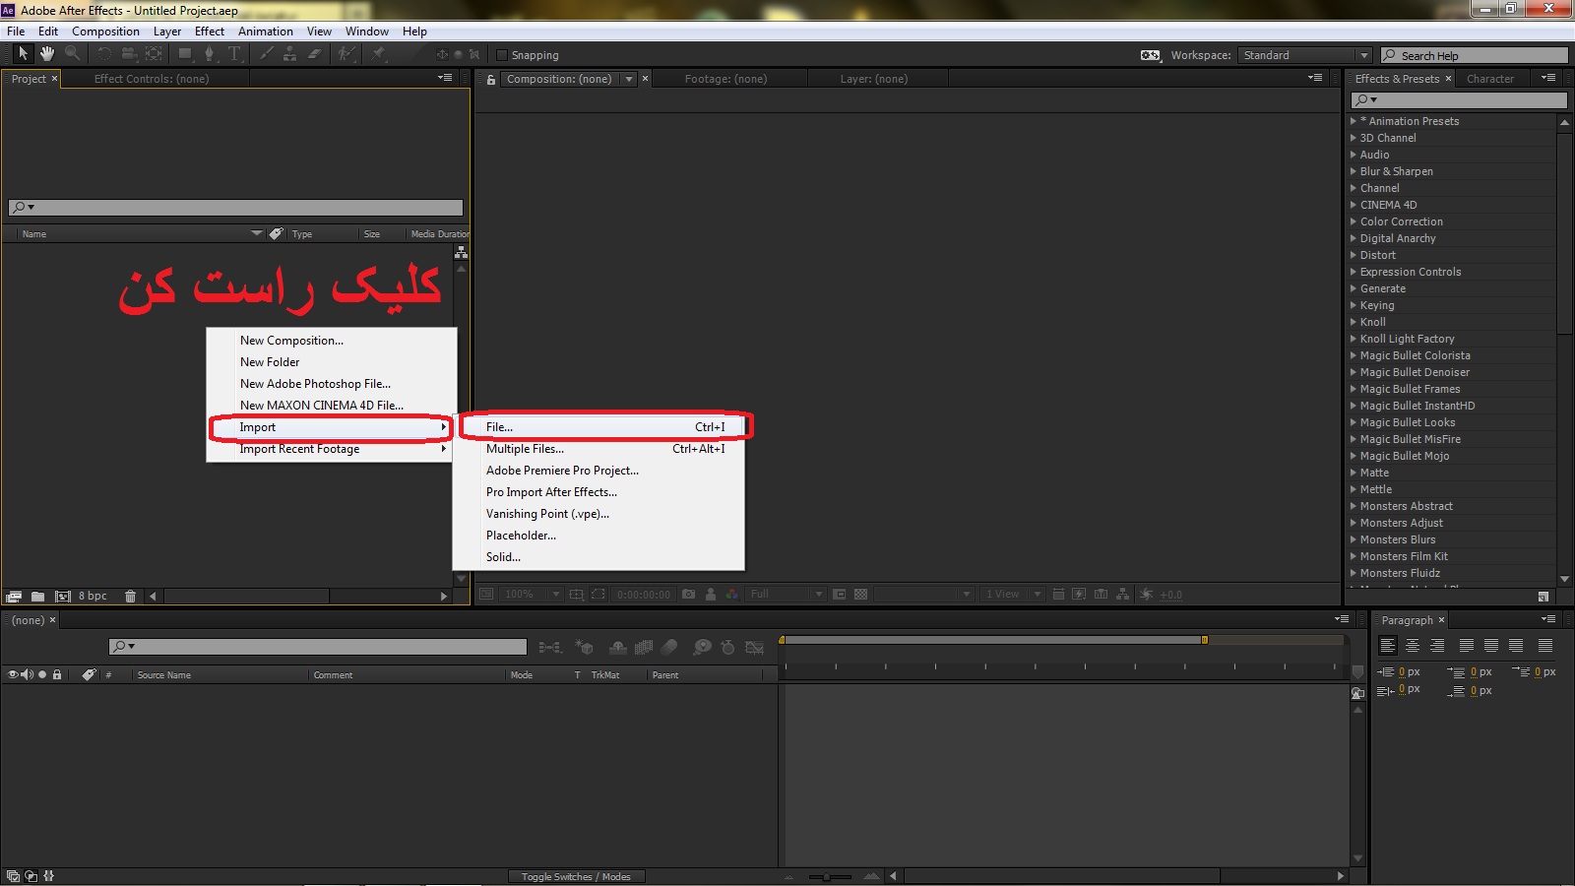Click Graph Editor icon in timeline
1575x886 pixels.
pyautogui.click(x=755, y=647)
